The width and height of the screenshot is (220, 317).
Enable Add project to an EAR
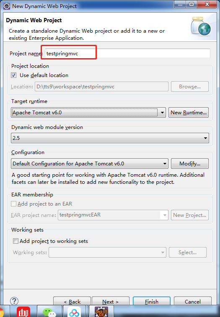click(13, 204)
